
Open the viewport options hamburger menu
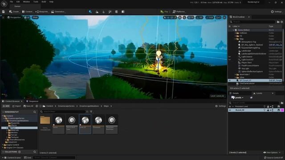[3, 17]
